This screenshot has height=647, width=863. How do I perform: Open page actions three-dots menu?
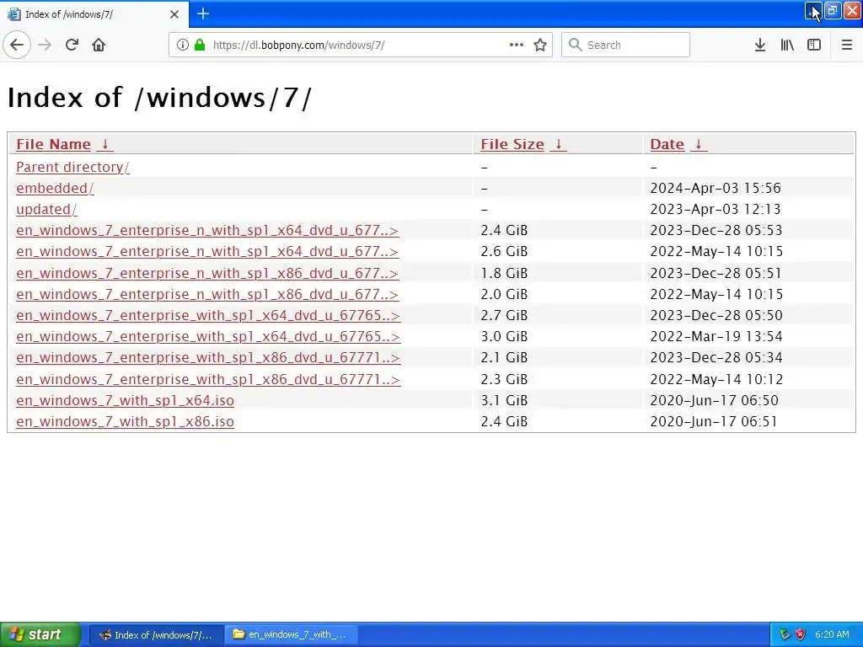[x=517, y=45]
